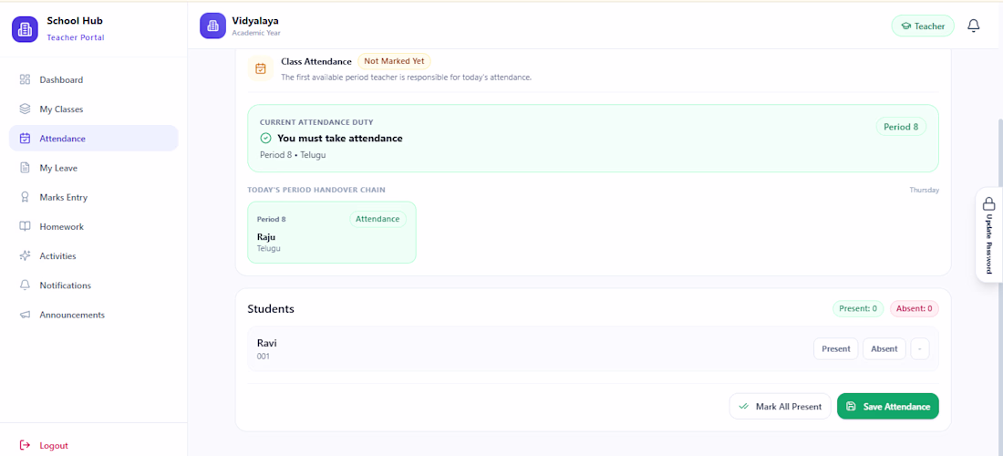
Task: Select Attendance in the sidebar
Action: tap(93, 138)
